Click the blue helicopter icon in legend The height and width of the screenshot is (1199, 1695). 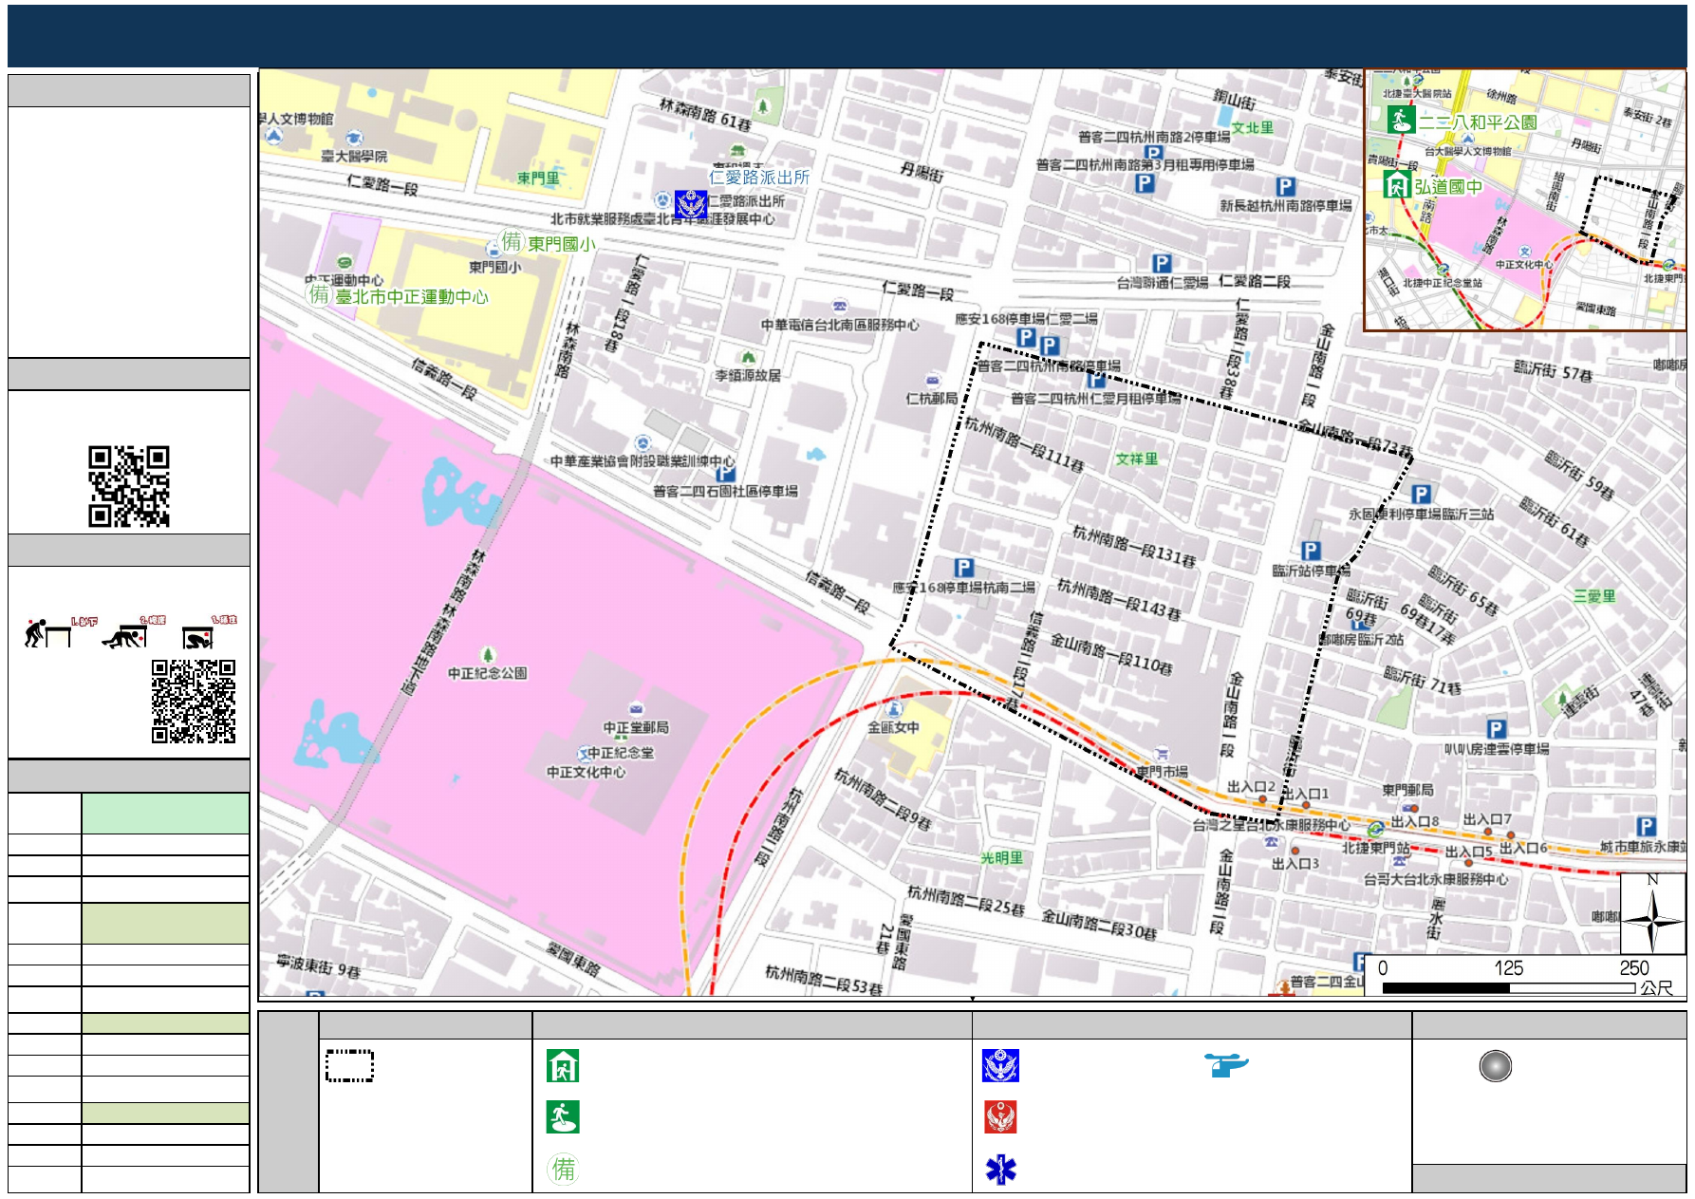1226,1064
